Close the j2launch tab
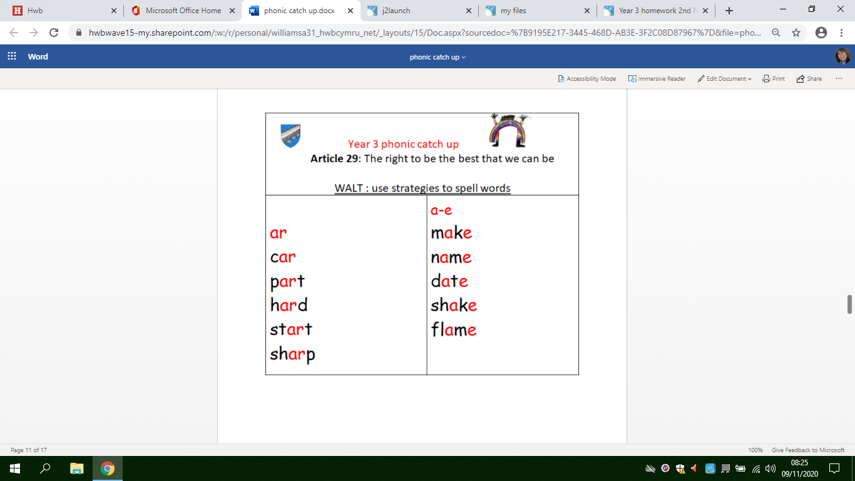The image size is (855, 481). click(x=469, y=11)
